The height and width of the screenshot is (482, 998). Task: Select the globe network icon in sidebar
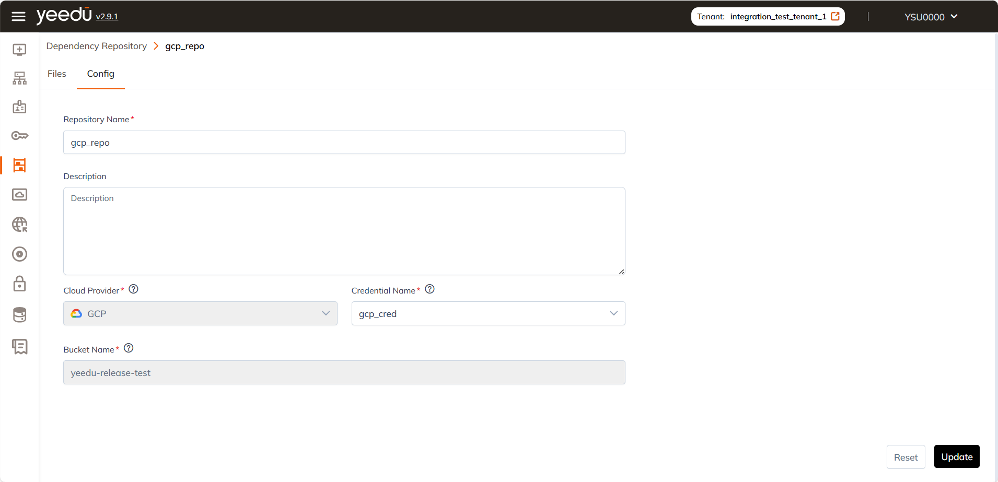point(19,225)
